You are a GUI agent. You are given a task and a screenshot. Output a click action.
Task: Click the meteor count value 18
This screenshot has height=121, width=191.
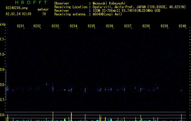click(x=44, y=14)
